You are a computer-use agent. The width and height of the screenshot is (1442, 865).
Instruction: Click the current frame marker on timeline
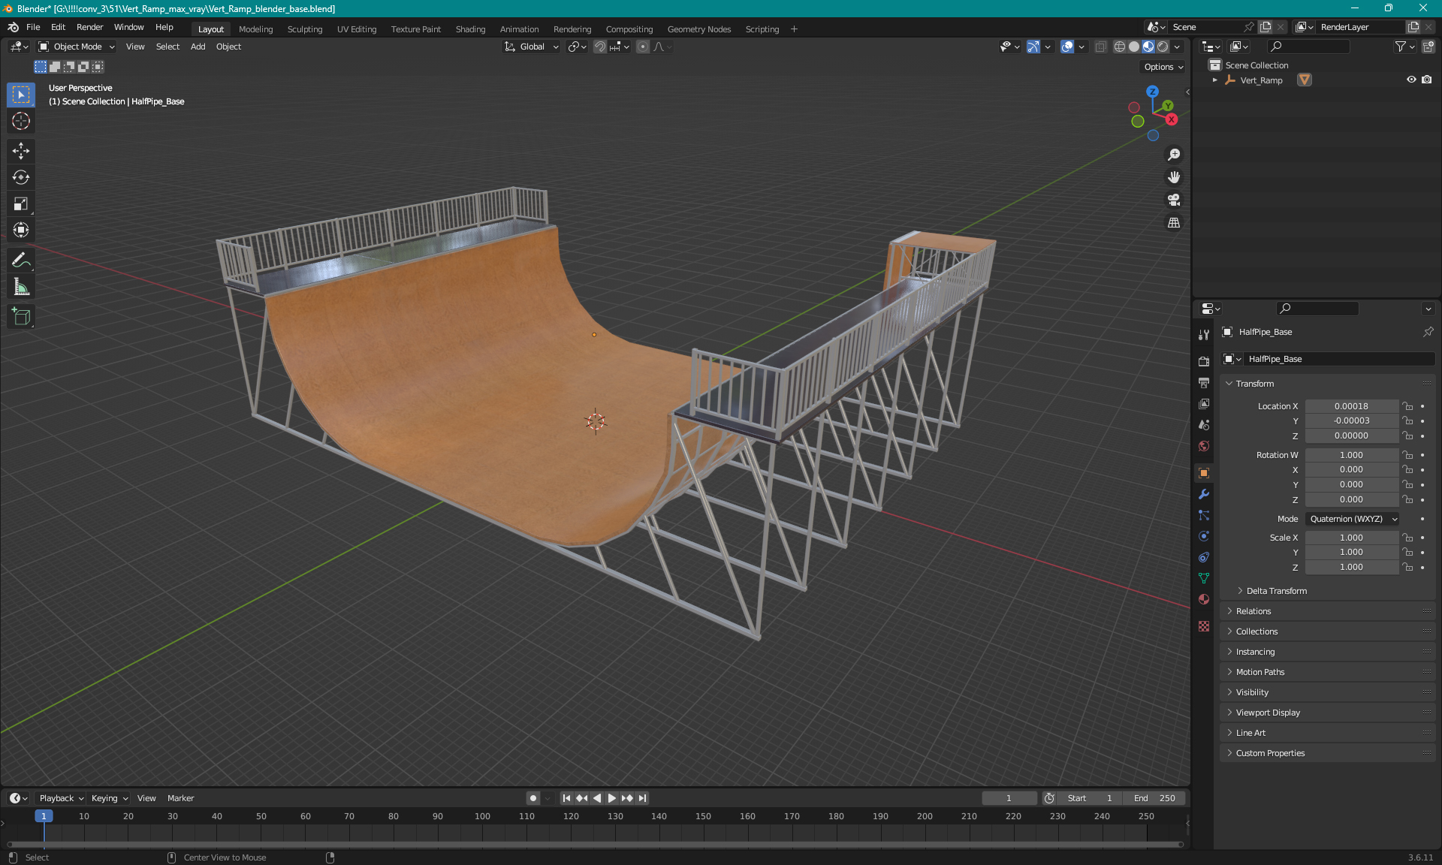pyautogui.click(x=44, y=816)
